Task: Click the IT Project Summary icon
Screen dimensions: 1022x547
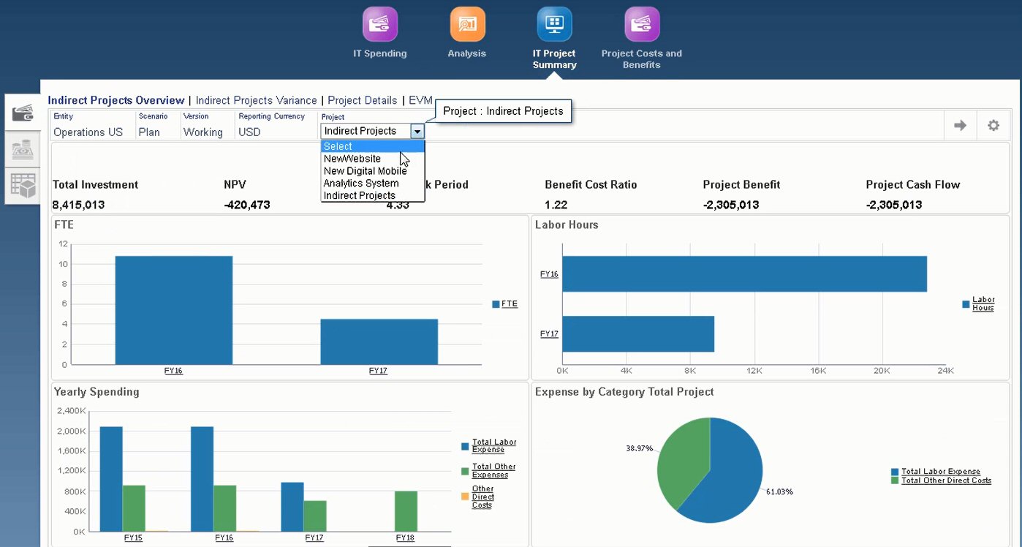Action: [554, 25]
